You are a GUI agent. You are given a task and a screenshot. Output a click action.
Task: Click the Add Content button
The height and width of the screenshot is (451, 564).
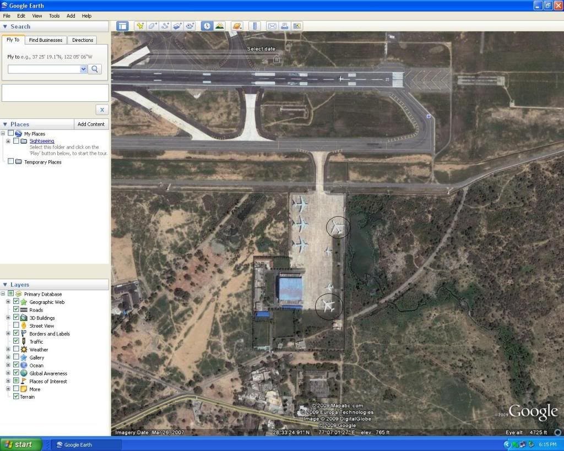tap(91, 124)
